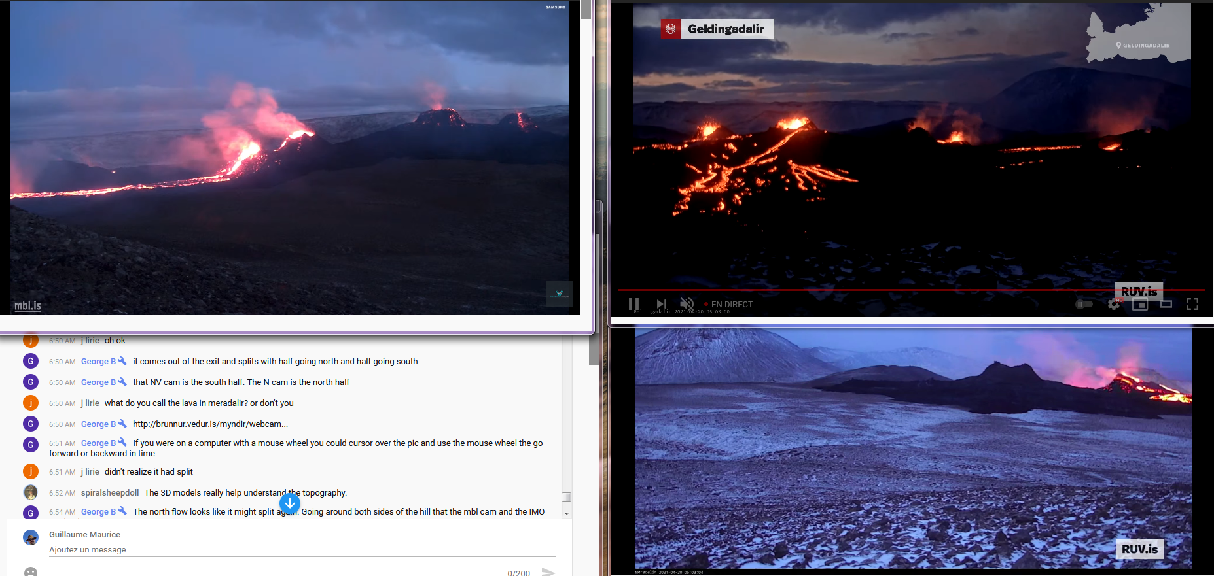Click moderator wrench beside the webcam link row

pyautogui.click(x=122, y=423)
